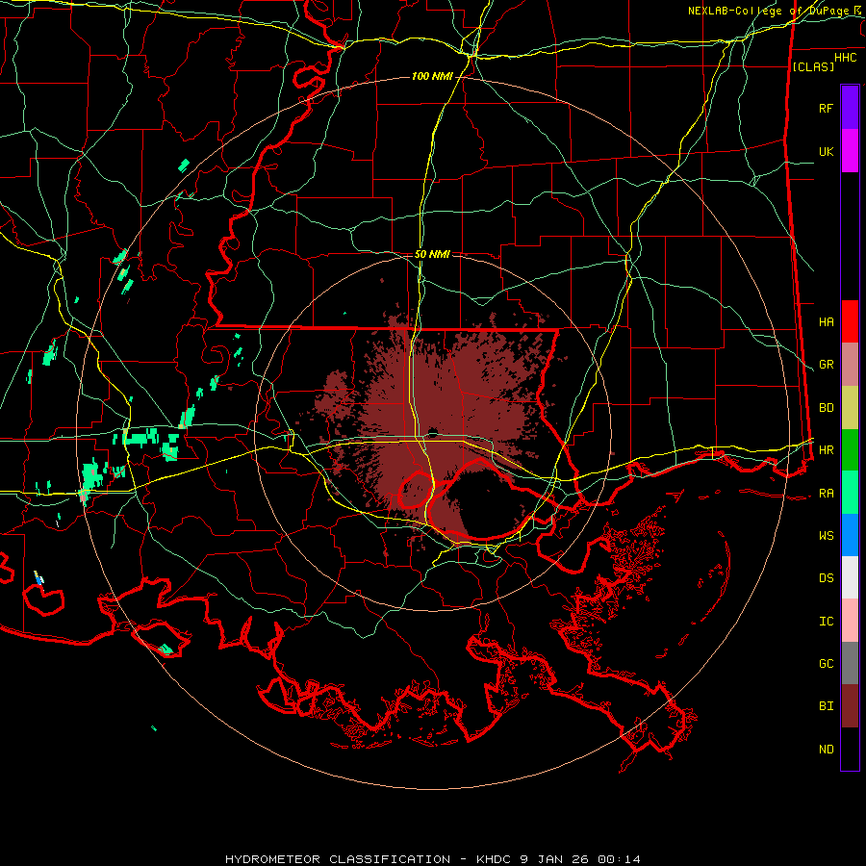866x866 pixels.
Task: Click the UK legend label
Action: [x=826, y=151]
